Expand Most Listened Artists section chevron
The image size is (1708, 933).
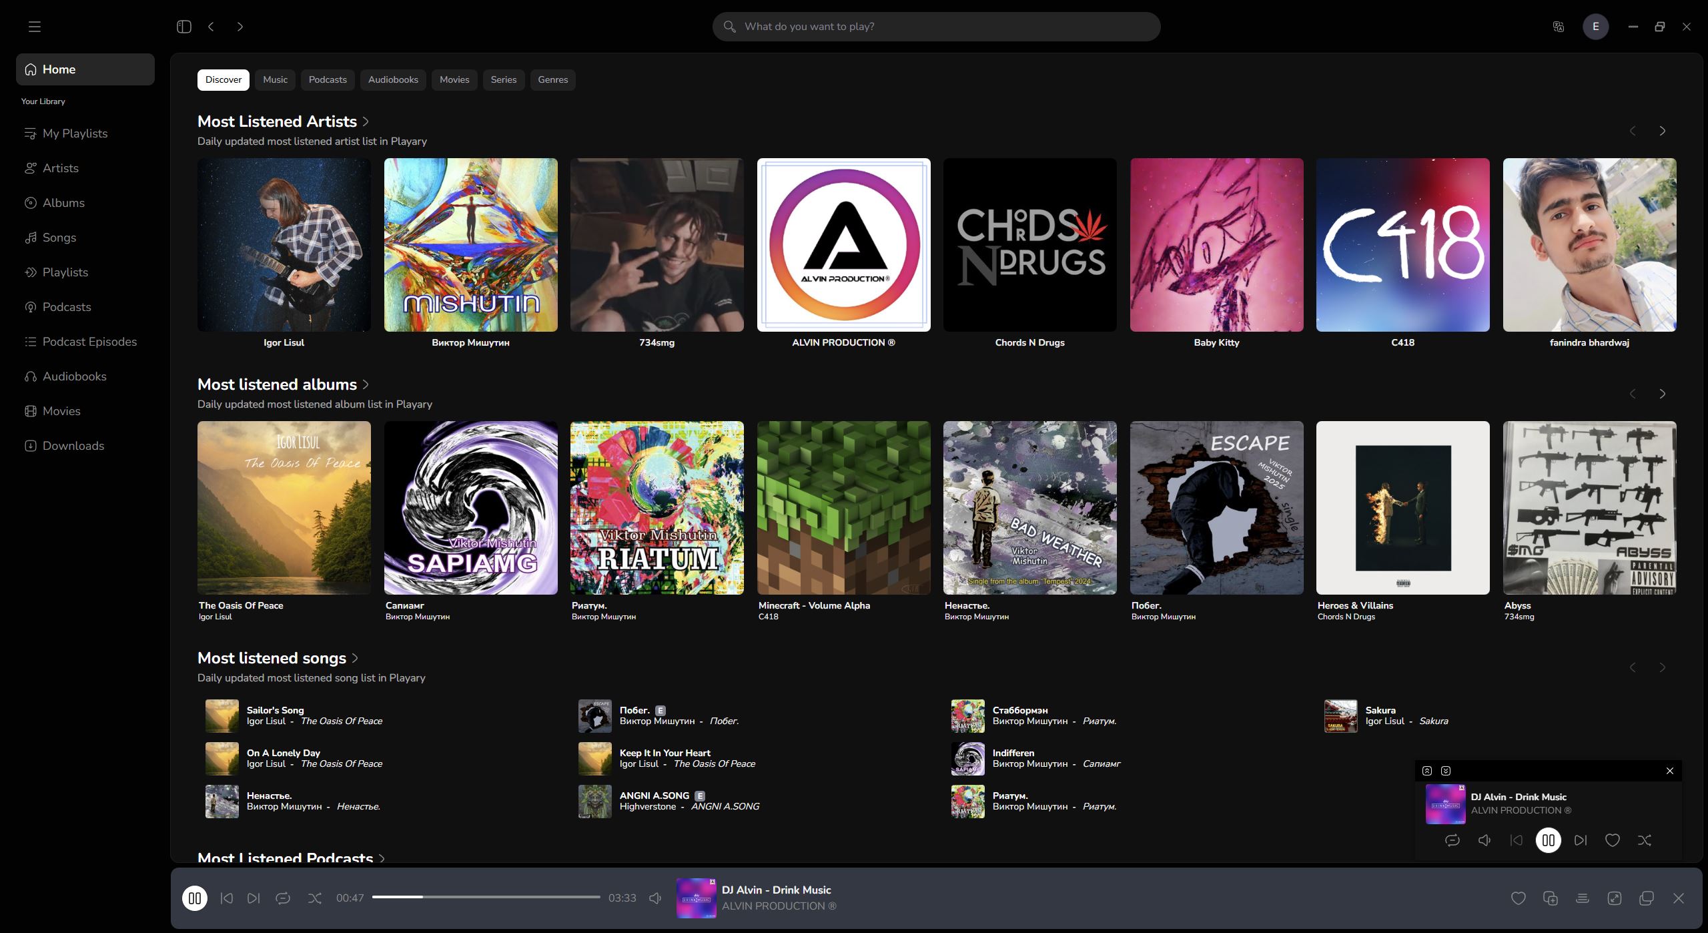(x=366, y=121)
